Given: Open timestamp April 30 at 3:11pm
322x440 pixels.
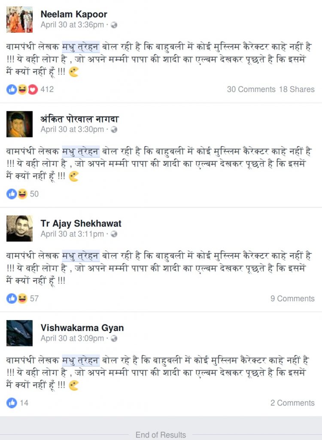Looking at the screenshot, I should pos(73,234).
